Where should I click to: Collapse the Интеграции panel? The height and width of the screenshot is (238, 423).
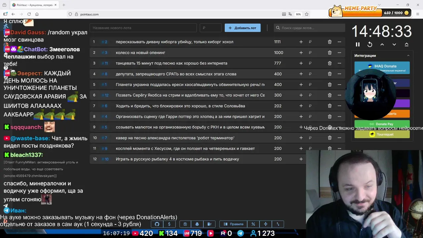[408, 56]
